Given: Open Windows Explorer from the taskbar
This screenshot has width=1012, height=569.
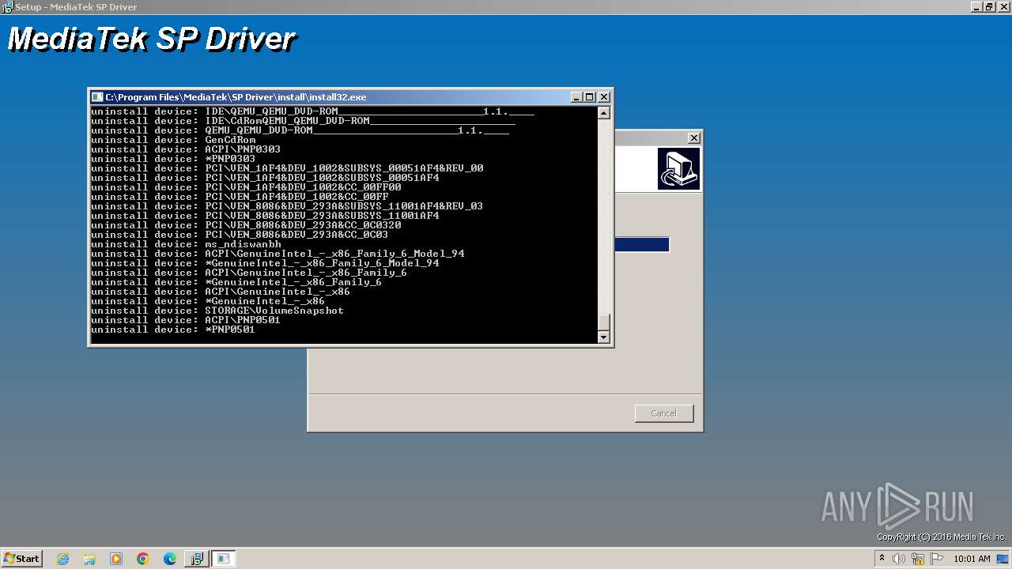Looking at the screenshot, I should 89,559.
